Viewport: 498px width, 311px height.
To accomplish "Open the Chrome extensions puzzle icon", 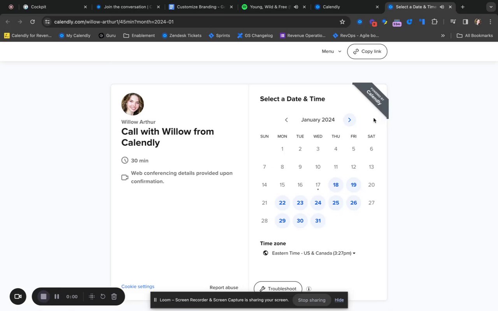I will (435, 22).
